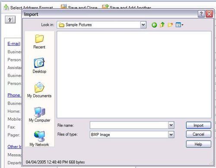Click the Fax label in background form

click(11, 127)
